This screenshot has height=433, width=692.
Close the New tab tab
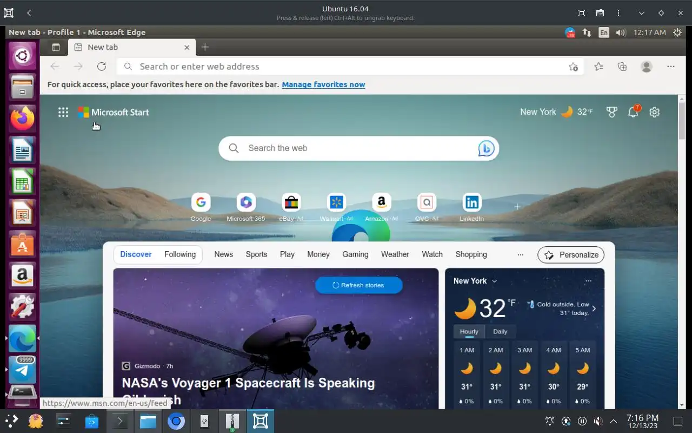(187, 47)
